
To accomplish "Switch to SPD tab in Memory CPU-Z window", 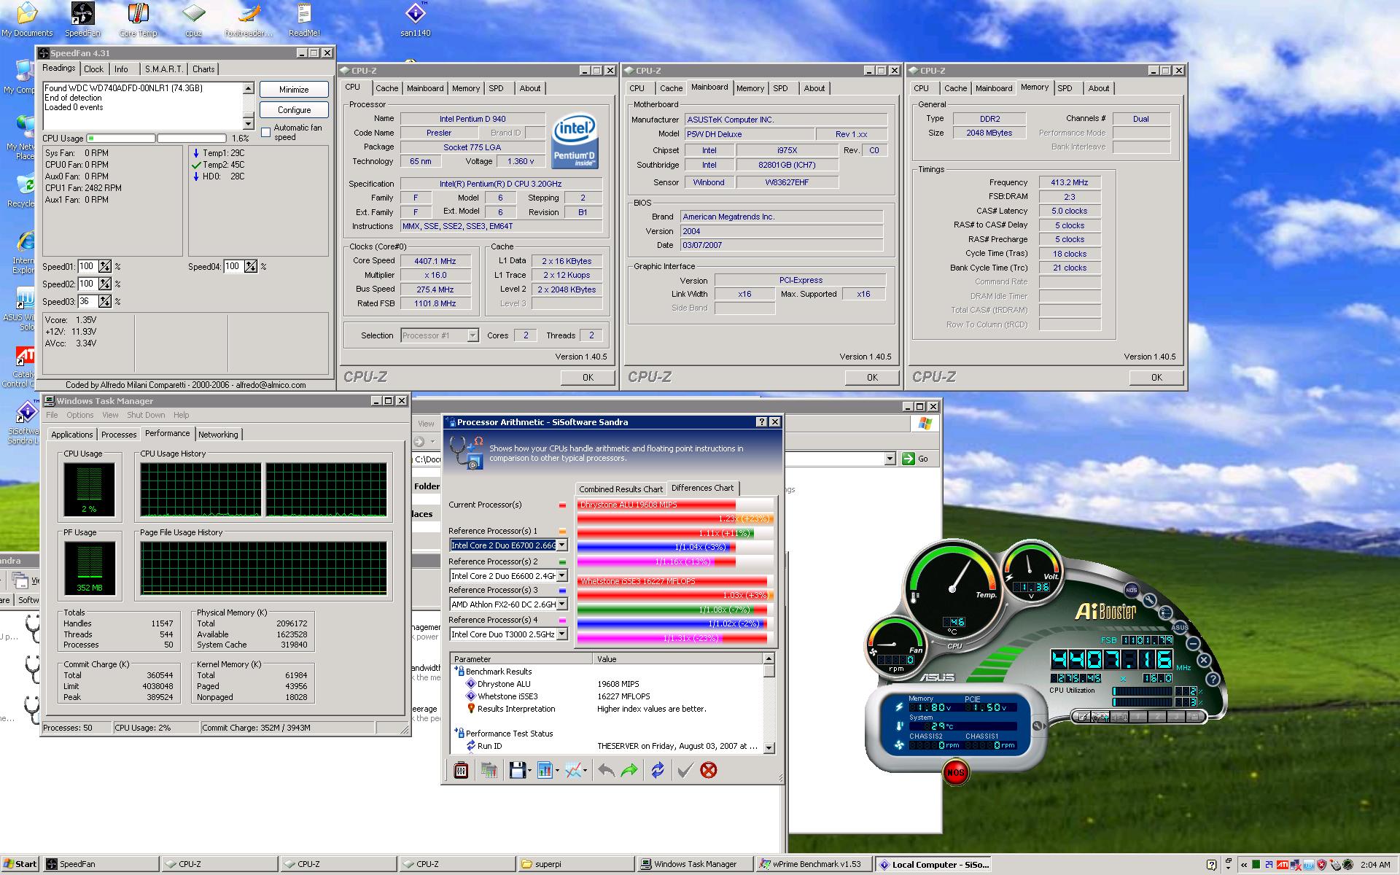I will coord(1065,88).
